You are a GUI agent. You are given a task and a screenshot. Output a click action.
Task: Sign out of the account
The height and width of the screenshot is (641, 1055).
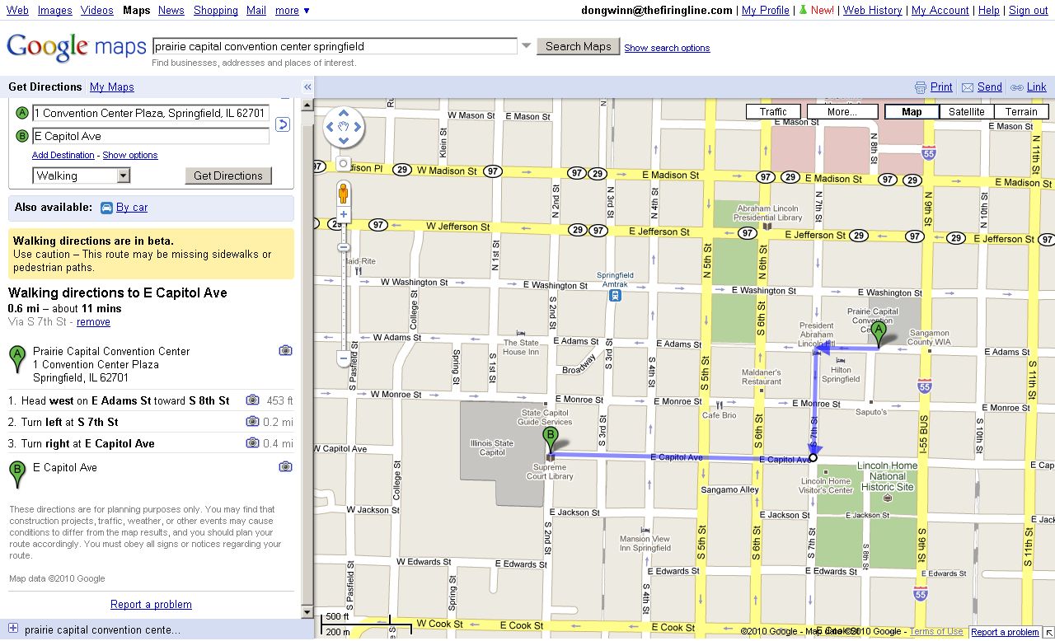pos(1029,11)
